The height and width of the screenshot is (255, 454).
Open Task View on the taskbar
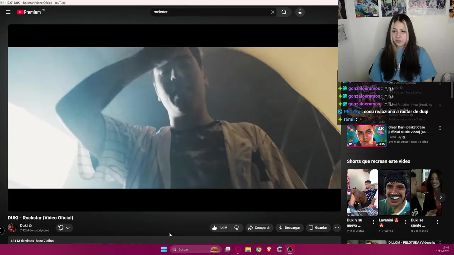[228, 249]
